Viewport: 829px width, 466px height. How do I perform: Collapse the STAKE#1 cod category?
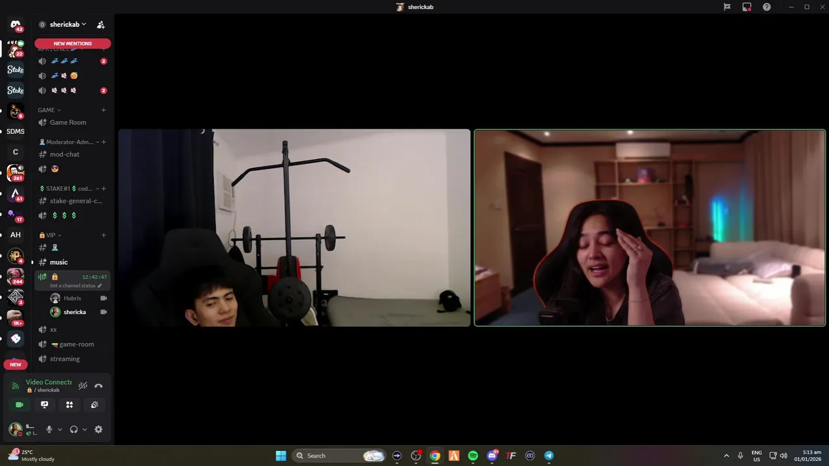coord(70,188)
